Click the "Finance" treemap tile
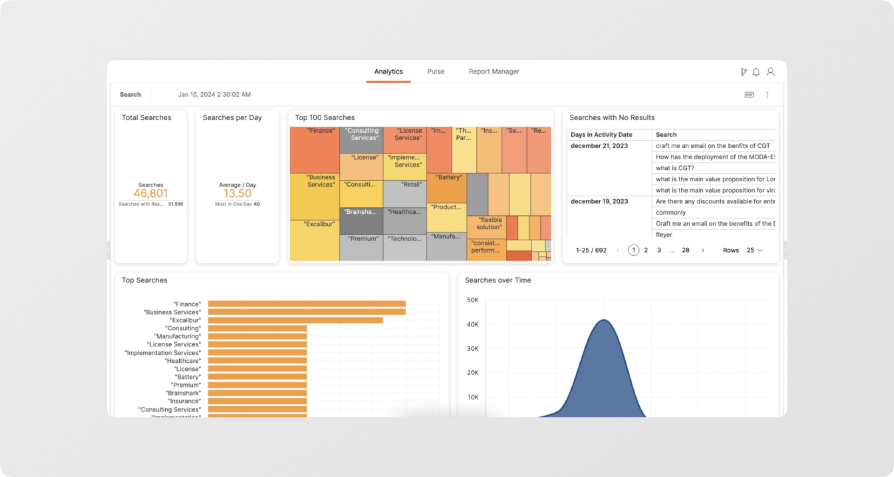Screen dimensions: 894x477 (x=315, y=150)
